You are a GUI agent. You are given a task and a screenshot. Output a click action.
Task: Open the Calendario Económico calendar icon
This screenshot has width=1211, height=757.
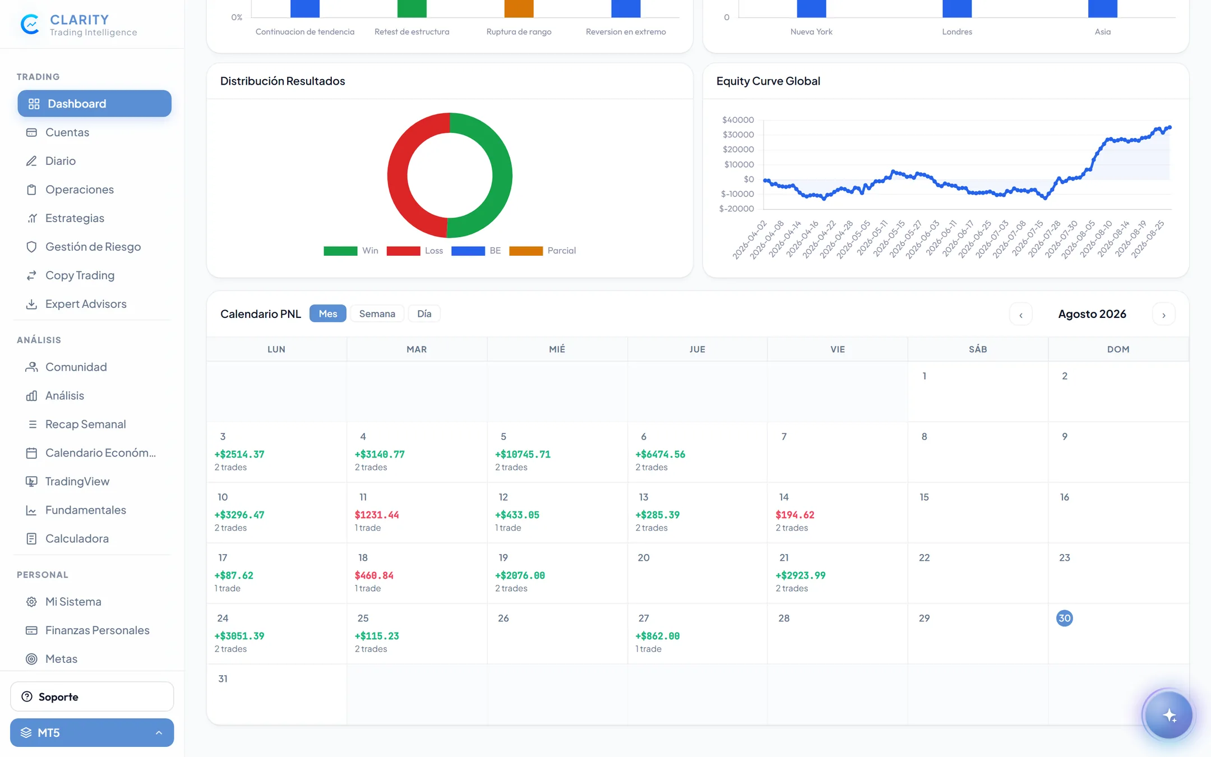point(31,453)
